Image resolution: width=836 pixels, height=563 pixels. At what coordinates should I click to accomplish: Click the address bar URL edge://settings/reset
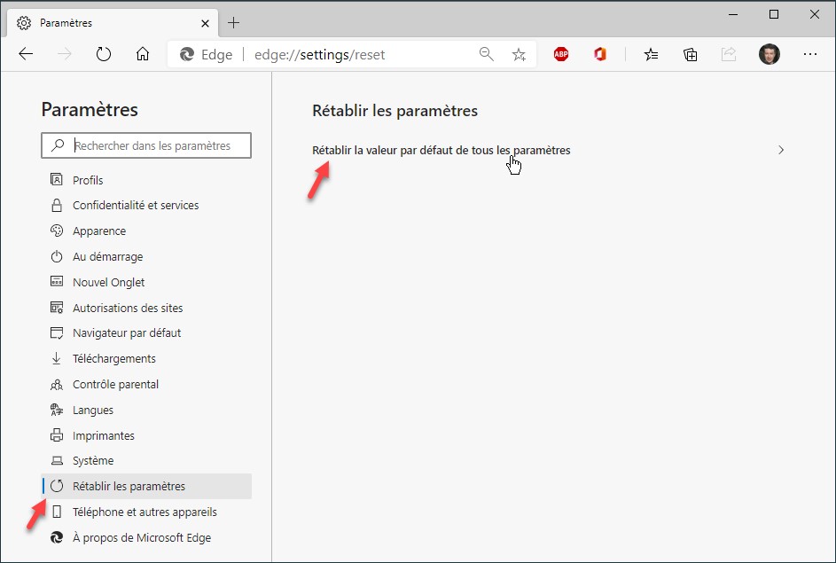point(319,54)
